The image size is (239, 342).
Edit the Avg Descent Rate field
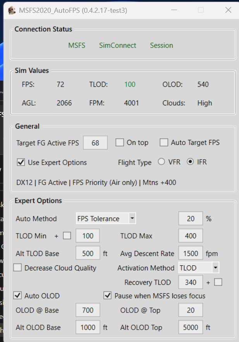click(191, 253)
